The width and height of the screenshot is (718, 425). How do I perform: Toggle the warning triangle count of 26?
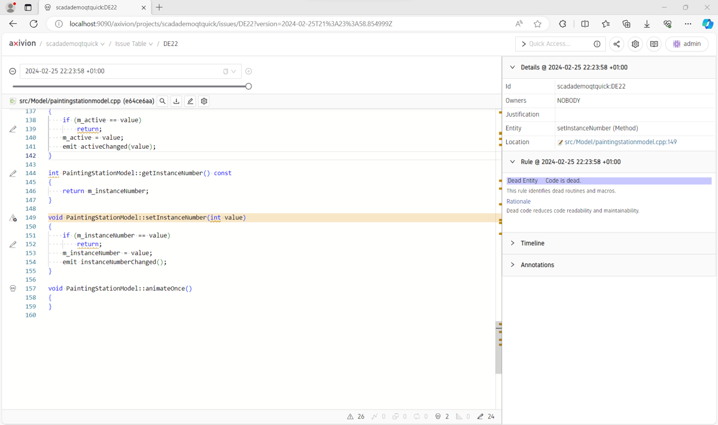(x=356, y=417)
